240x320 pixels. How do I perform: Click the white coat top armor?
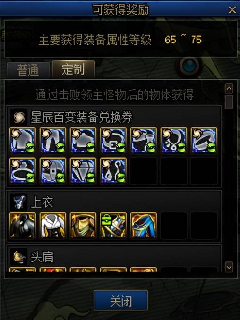point(53,225)
